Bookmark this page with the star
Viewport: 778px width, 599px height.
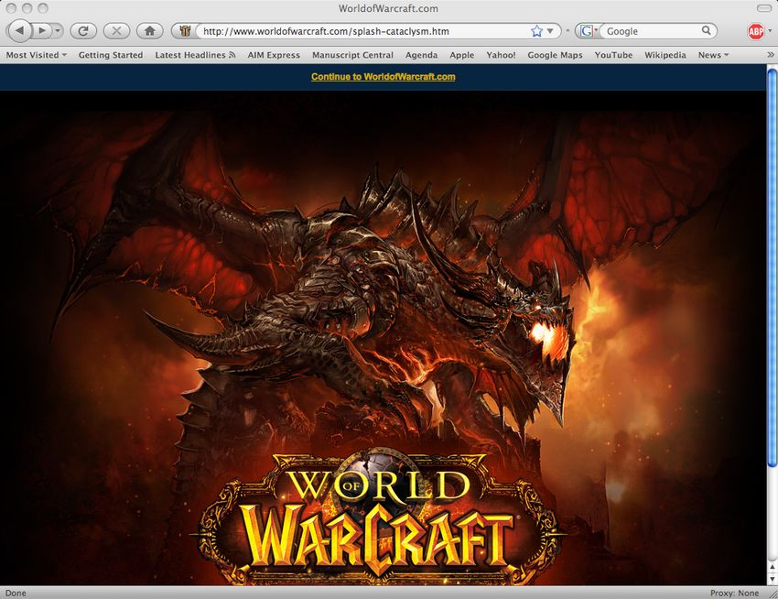click(536, 31)
